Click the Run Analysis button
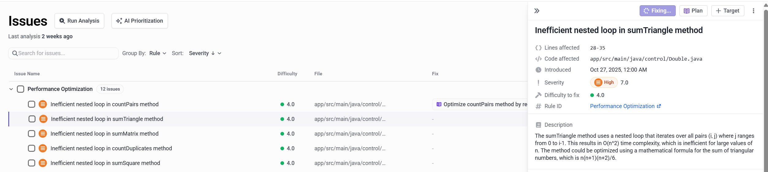Viewport: 768px width, 172px height. pyautogui.click(x=79, y=21)
